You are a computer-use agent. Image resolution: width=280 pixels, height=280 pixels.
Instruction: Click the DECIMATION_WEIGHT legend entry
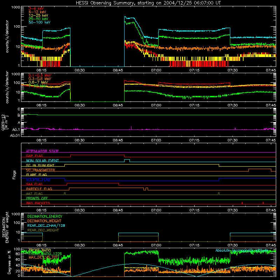tap(44, 221)
